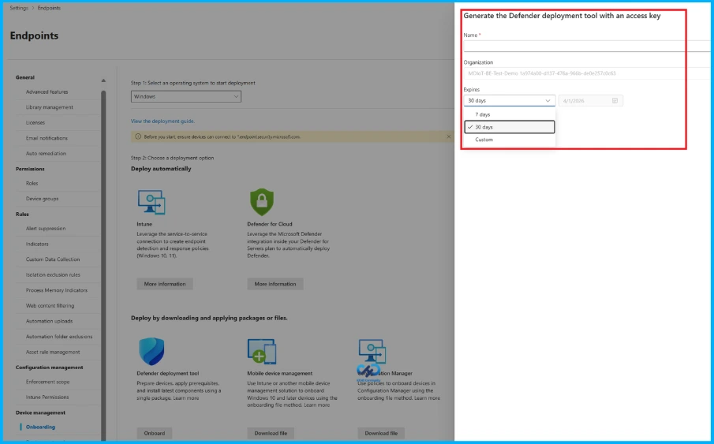Screen dimensions: 714x444
Task: Click the Mobile device management icon
Action: [262, 352]
